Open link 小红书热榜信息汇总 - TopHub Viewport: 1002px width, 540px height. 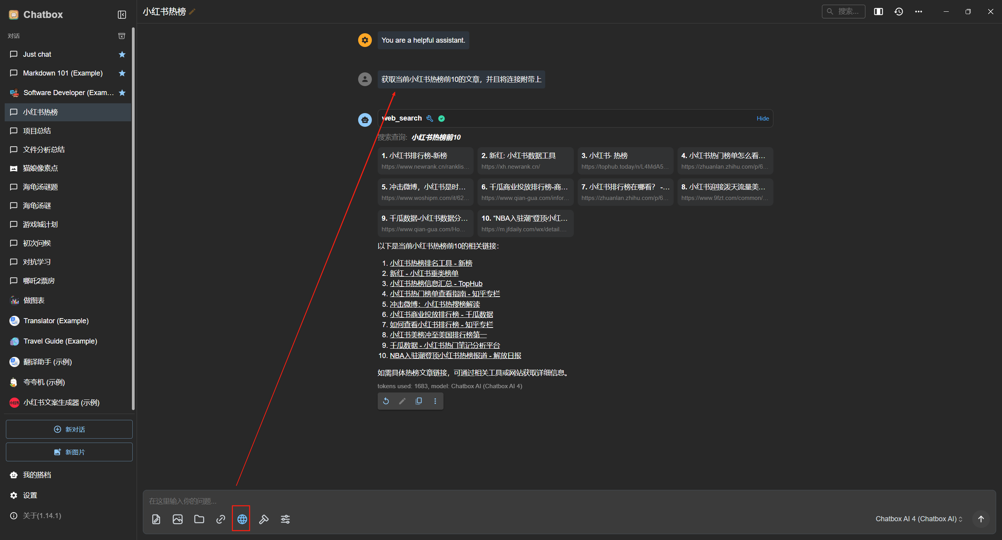436,283
